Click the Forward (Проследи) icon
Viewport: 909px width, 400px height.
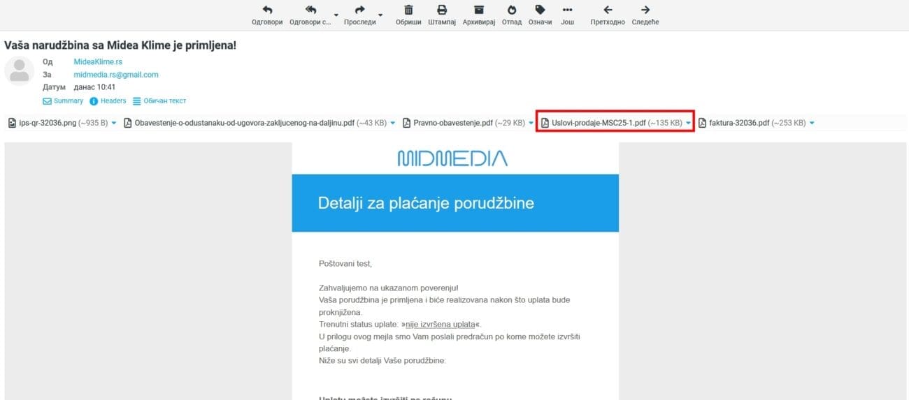pyautogui.click(x=359, y=10)
